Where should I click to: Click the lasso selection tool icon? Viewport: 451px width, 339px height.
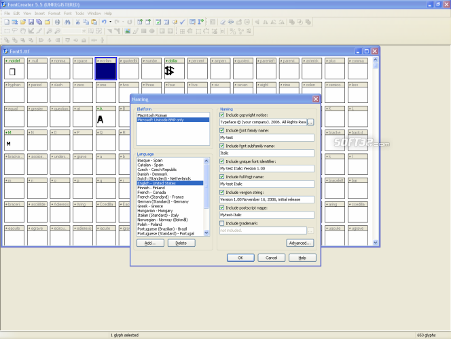click(15, 31)
